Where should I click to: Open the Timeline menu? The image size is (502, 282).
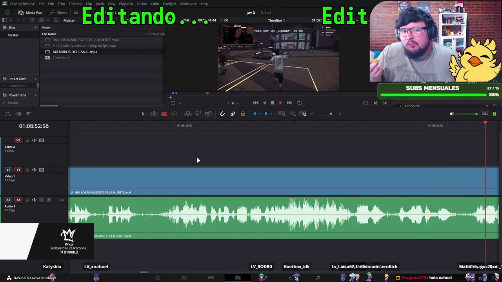(75, 4)
